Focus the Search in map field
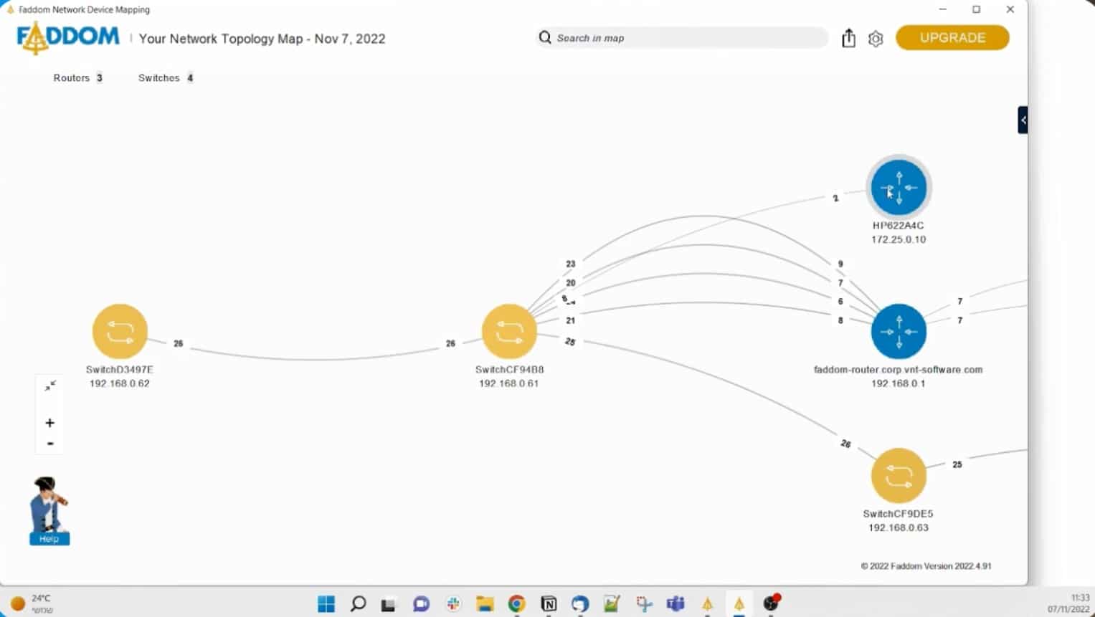 (681, 38)
